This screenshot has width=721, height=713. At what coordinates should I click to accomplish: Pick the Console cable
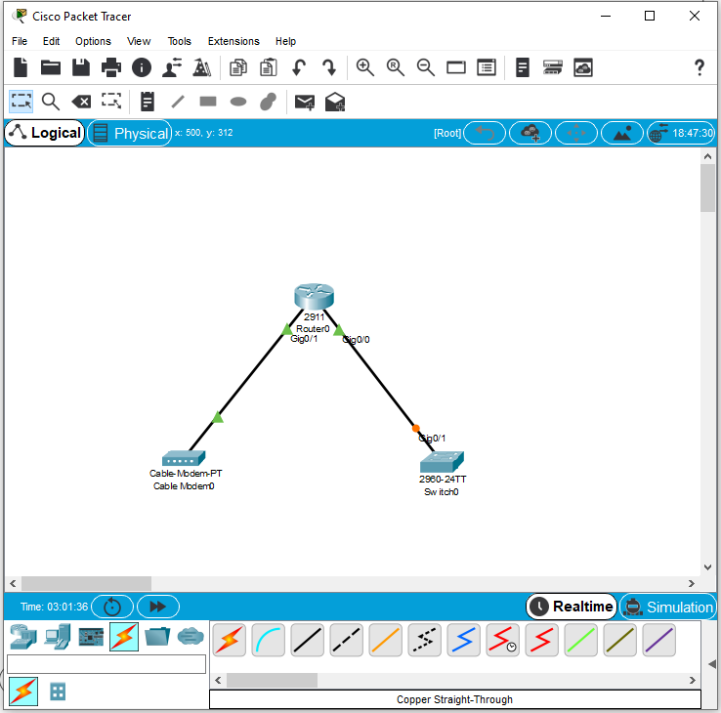pos(269,640)
